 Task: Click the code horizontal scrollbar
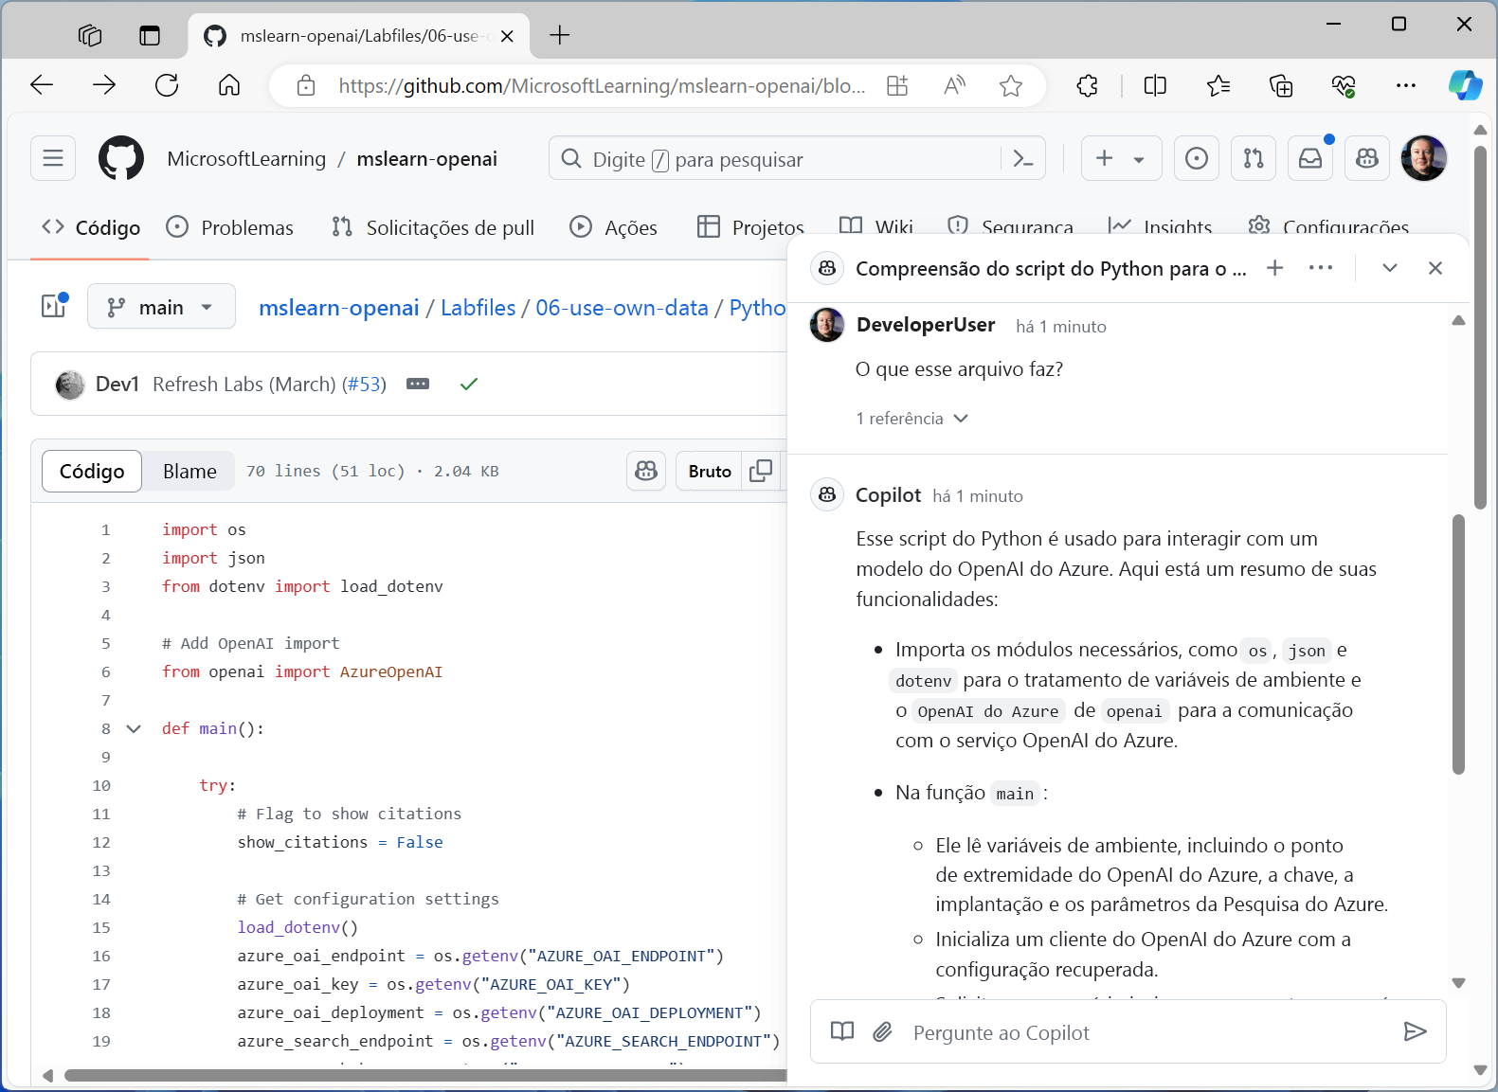(424, 1075)
